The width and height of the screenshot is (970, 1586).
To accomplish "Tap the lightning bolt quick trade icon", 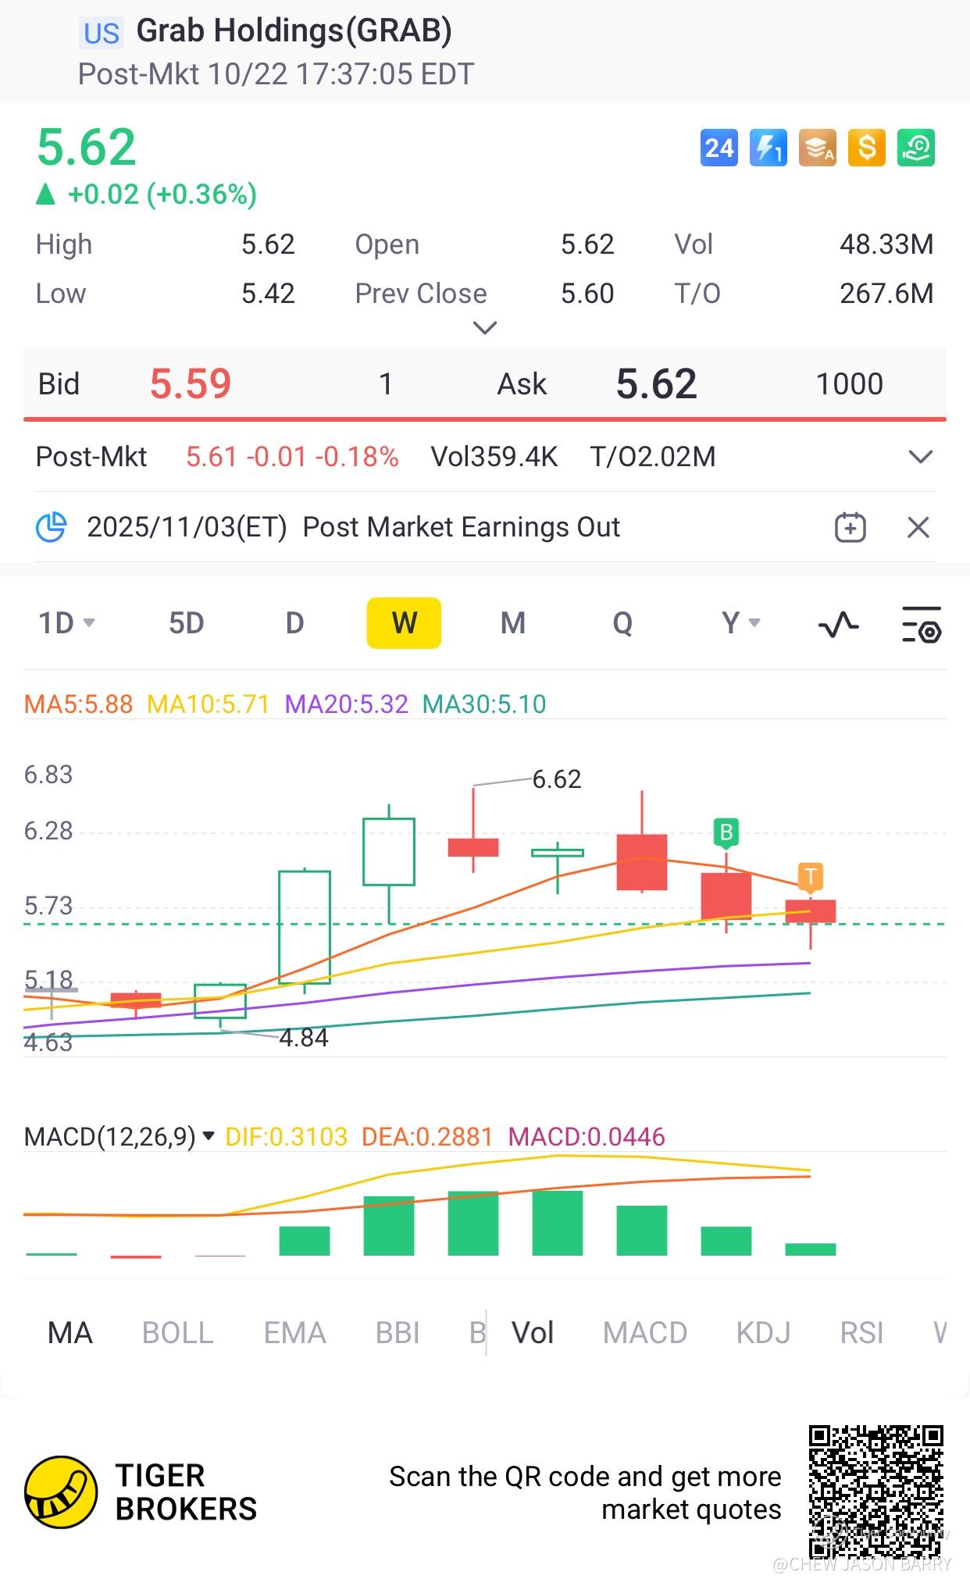I will [x=769, y=148].
